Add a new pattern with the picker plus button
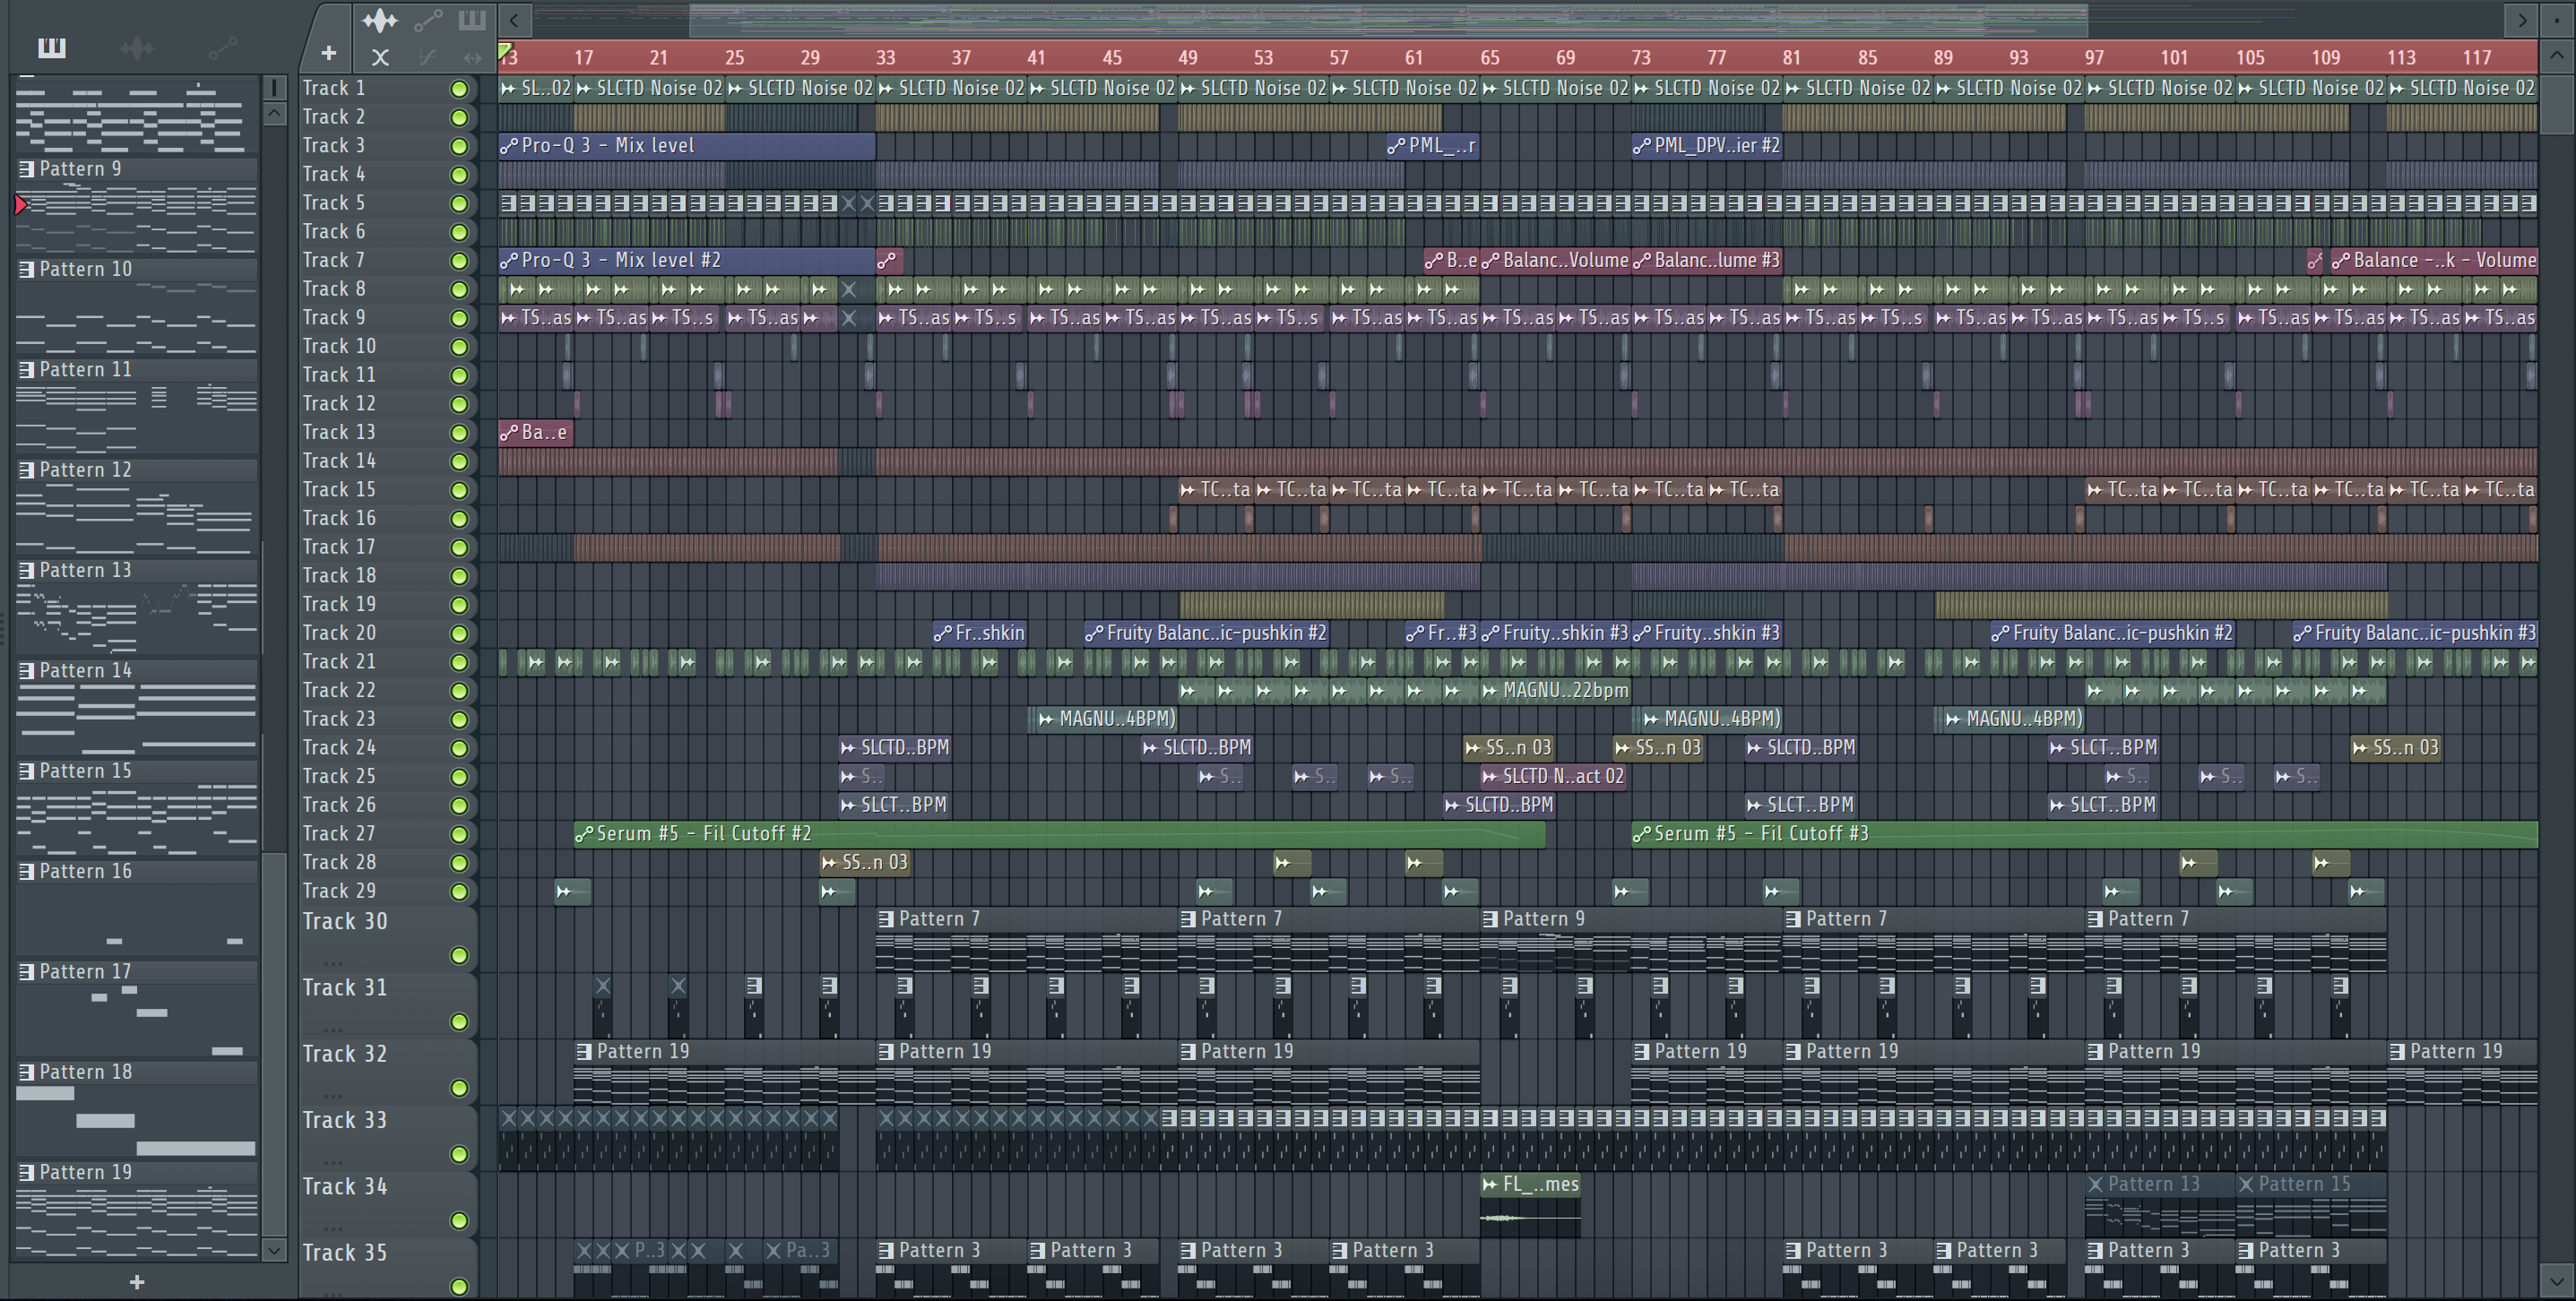This screenshot has width=2576, height=1301. [137, 1282]
